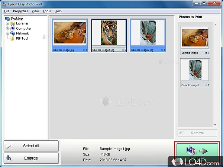
Task: Maximize the Epson Easy Photo Print window
Action: (204, 3)
